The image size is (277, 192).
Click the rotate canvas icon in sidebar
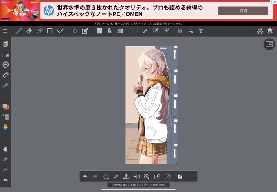pos(5,65)
